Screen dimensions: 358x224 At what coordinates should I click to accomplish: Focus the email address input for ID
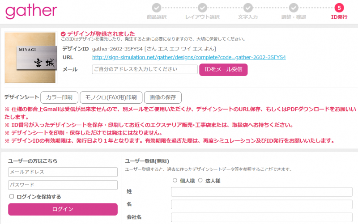pyautogui.click(x=145, y=69)
